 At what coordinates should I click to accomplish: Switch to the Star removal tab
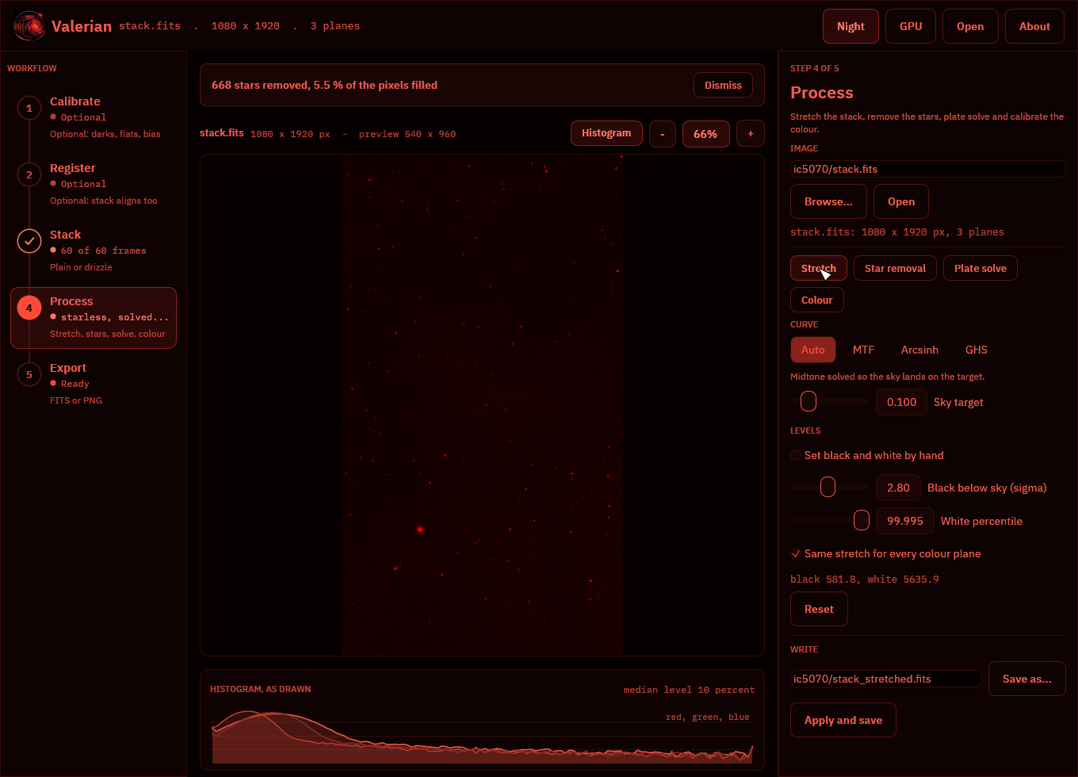[x=895, y=268]
